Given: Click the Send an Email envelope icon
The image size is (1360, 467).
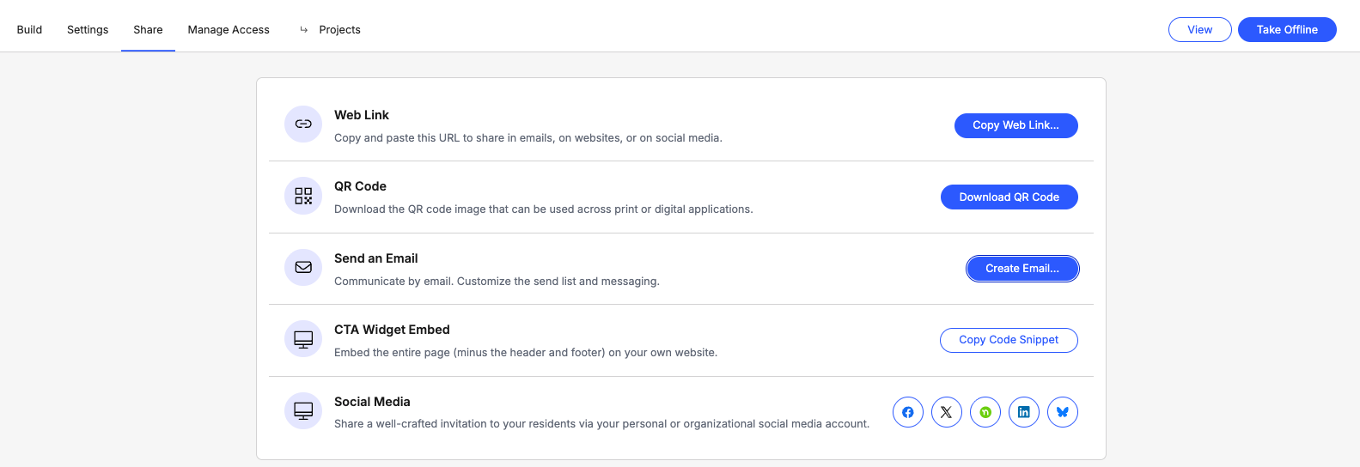Looking at the screenshot, I should click(x=303, y=268).
